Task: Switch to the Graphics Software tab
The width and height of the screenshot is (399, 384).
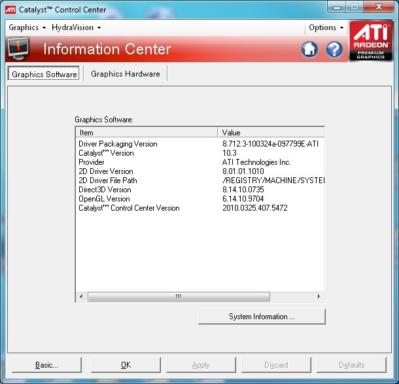Action: click(x=44, y=74)
